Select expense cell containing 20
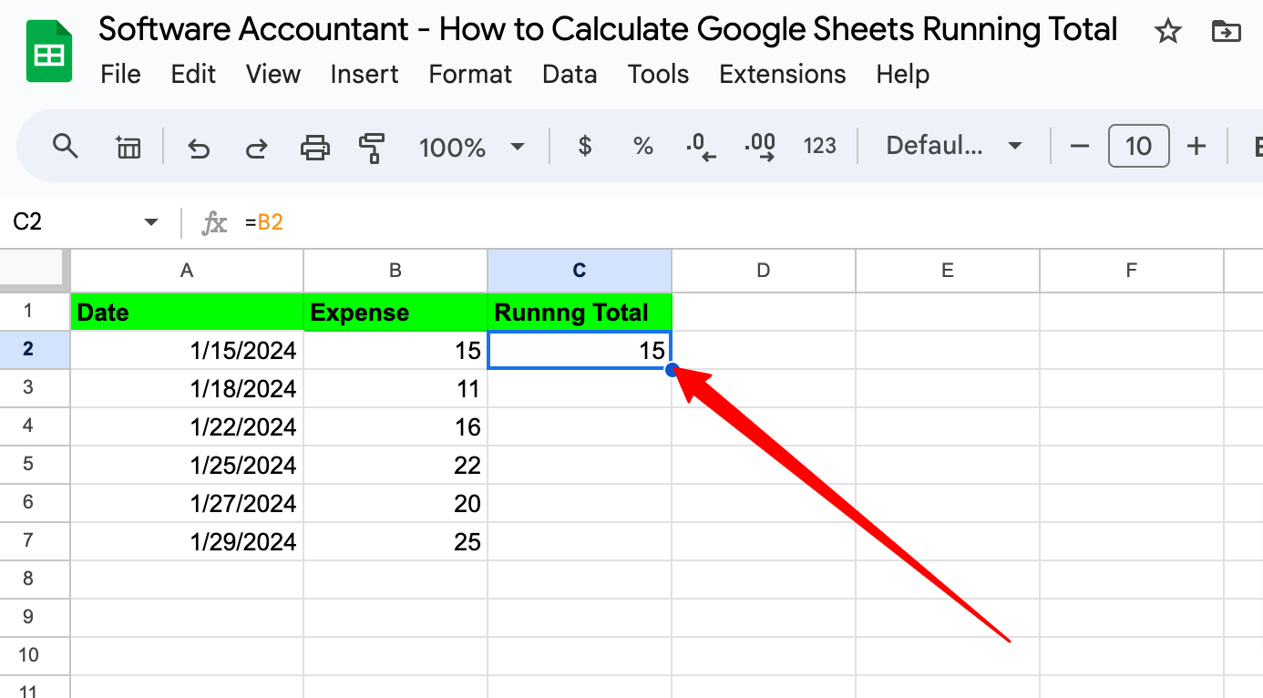Image resolution: width=1263 pixels, height=698 pixels. point(395,504)
